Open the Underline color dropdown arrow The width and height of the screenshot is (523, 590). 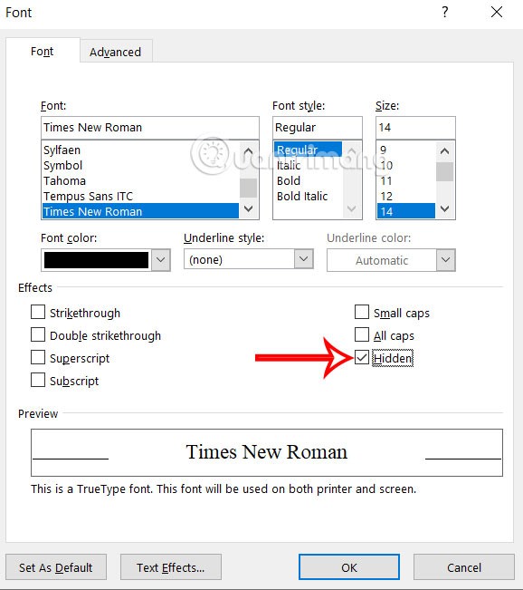point(445,259)
